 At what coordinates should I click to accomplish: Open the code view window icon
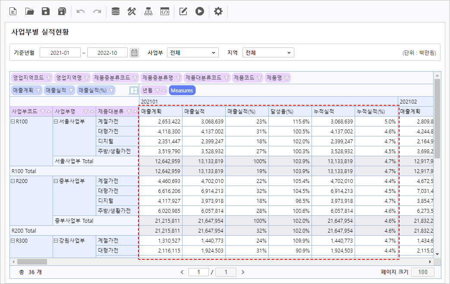[x=164, y=12]
